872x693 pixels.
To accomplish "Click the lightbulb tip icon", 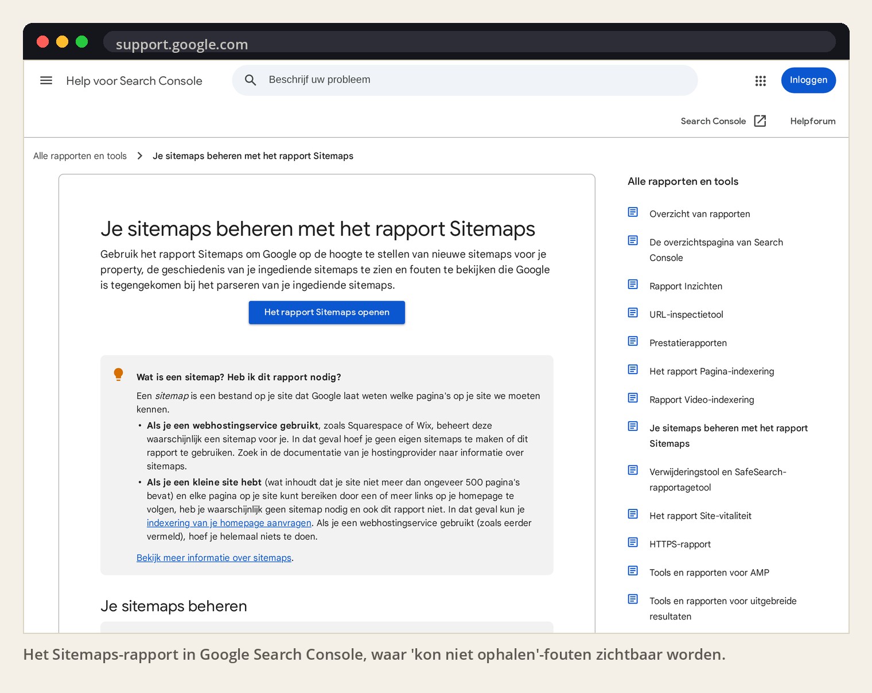I will (x=118, y=375).
